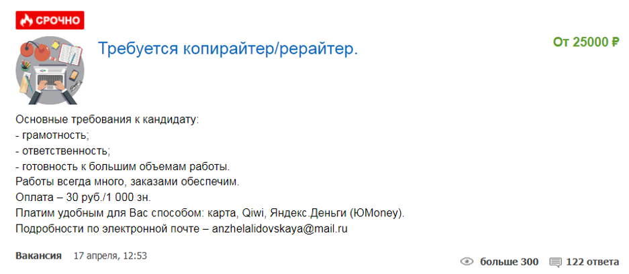Image resolution: width=629 pixels, height=274 pixels.
Task: Open the 'Требуется копирайтер/рерайтер' vacancy title
Action: (228, 49)
